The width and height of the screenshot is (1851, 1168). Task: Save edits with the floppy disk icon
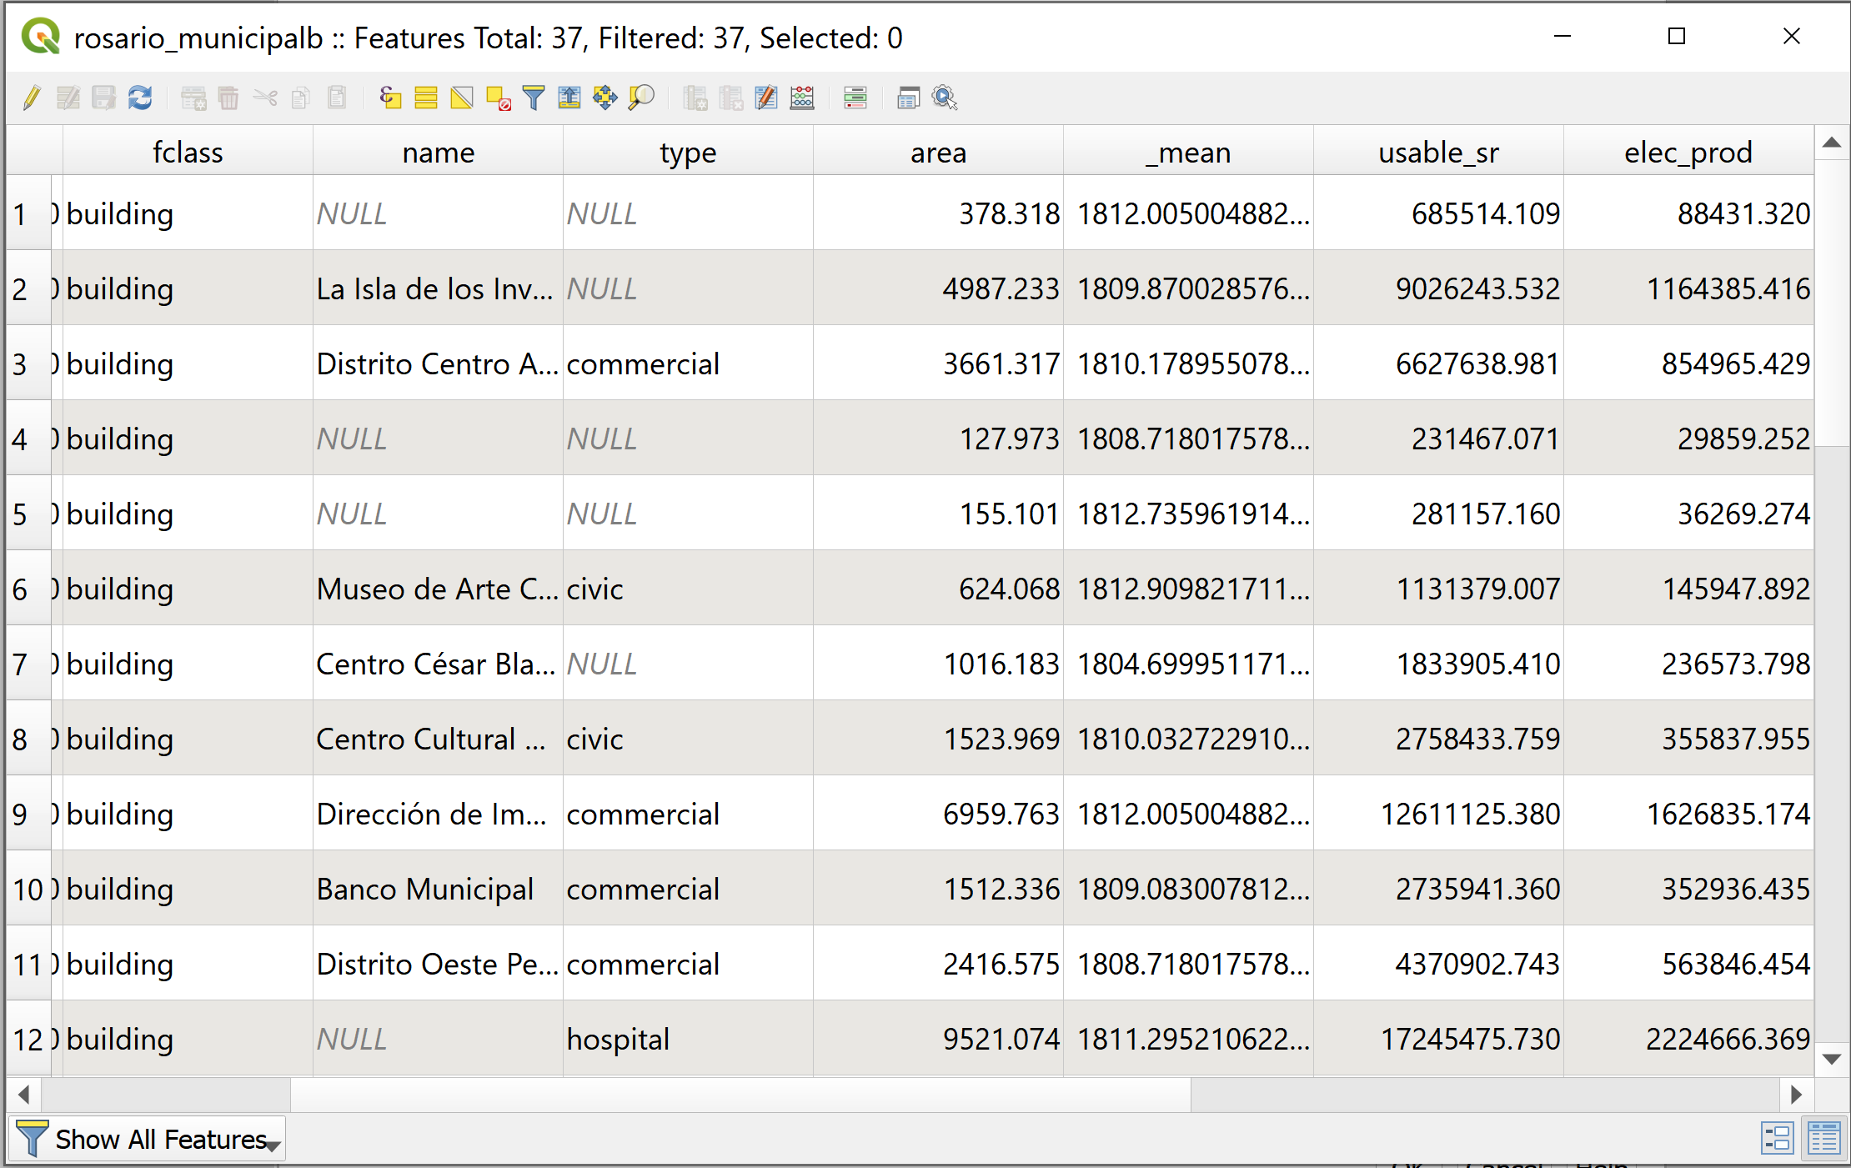click(104, 98)
